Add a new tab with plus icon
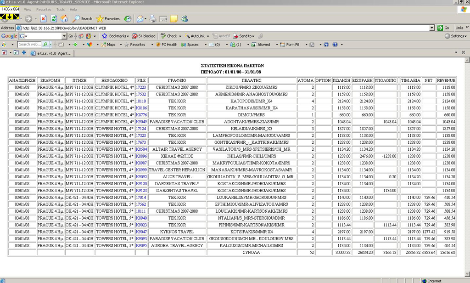Image resolution: width=470 pixels, height=283 pixels. (x=24, y=52)
